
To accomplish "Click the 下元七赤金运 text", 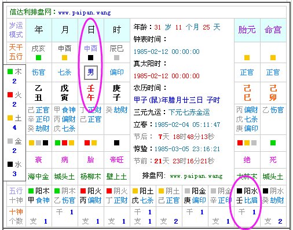I will (189, 112).
